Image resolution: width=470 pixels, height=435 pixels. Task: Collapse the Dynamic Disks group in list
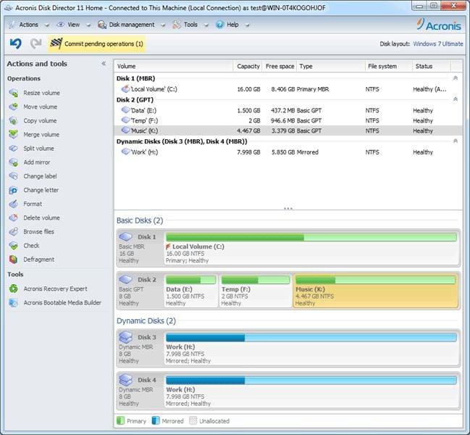tap(456, 141)
